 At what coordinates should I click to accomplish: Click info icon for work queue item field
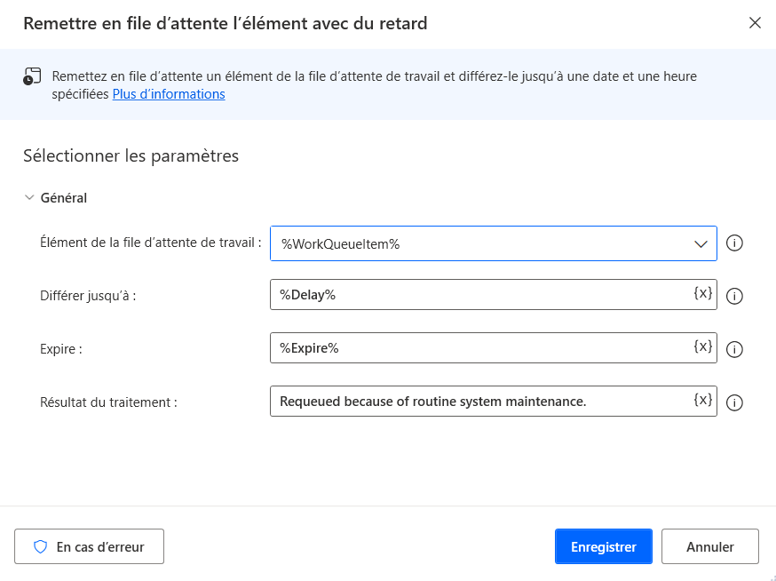tap(734, 243)
